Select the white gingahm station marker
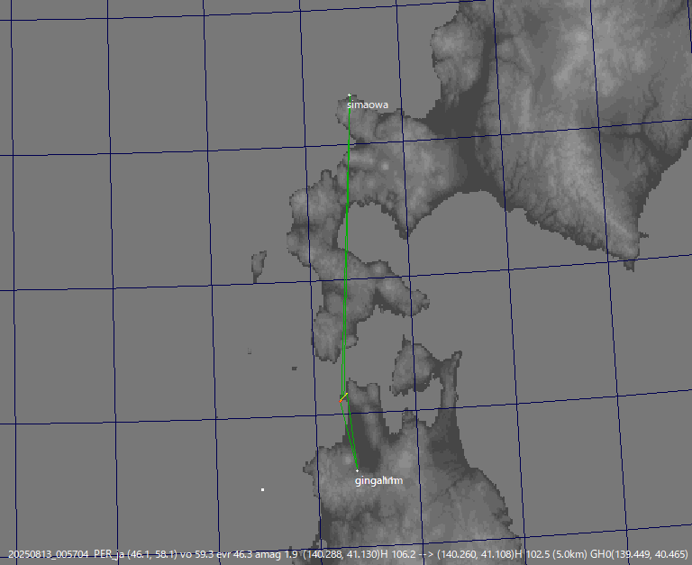 [357, 470]
